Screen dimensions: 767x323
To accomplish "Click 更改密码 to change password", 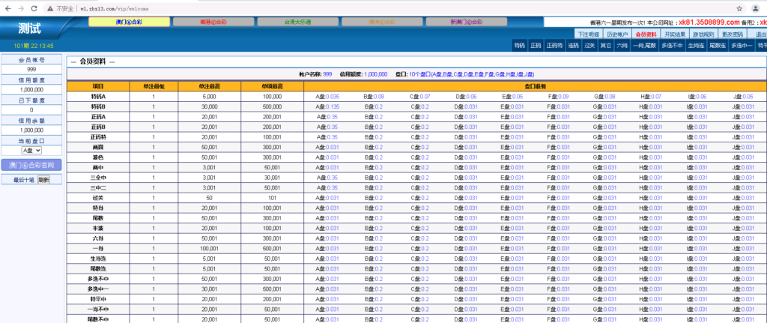I will [x=733, y=34].
